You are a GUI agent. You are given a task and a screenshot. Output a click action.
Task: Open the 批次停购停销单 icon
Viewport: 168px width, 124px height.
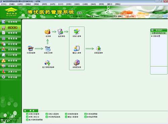[48, 63]
